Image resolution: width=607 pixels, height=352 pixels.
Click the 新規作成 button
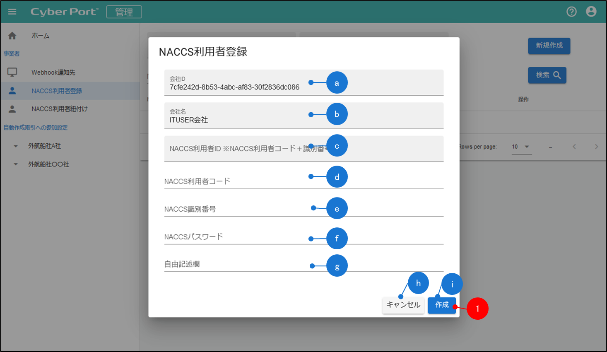click(x=549, y=46)
